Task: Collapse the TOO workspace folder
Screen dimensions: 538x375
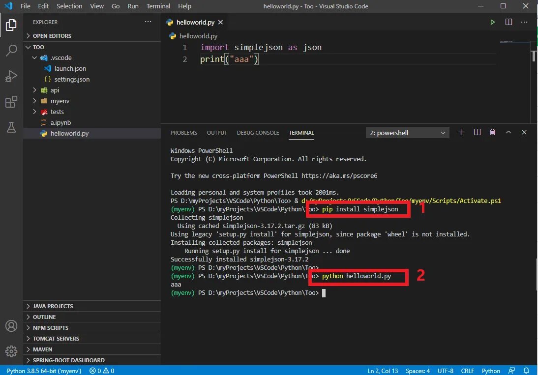Action: (x=91, y=47)
